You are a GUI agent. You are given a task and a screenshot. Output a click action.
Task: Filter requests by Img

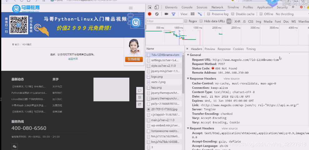(x=258, y=21)
